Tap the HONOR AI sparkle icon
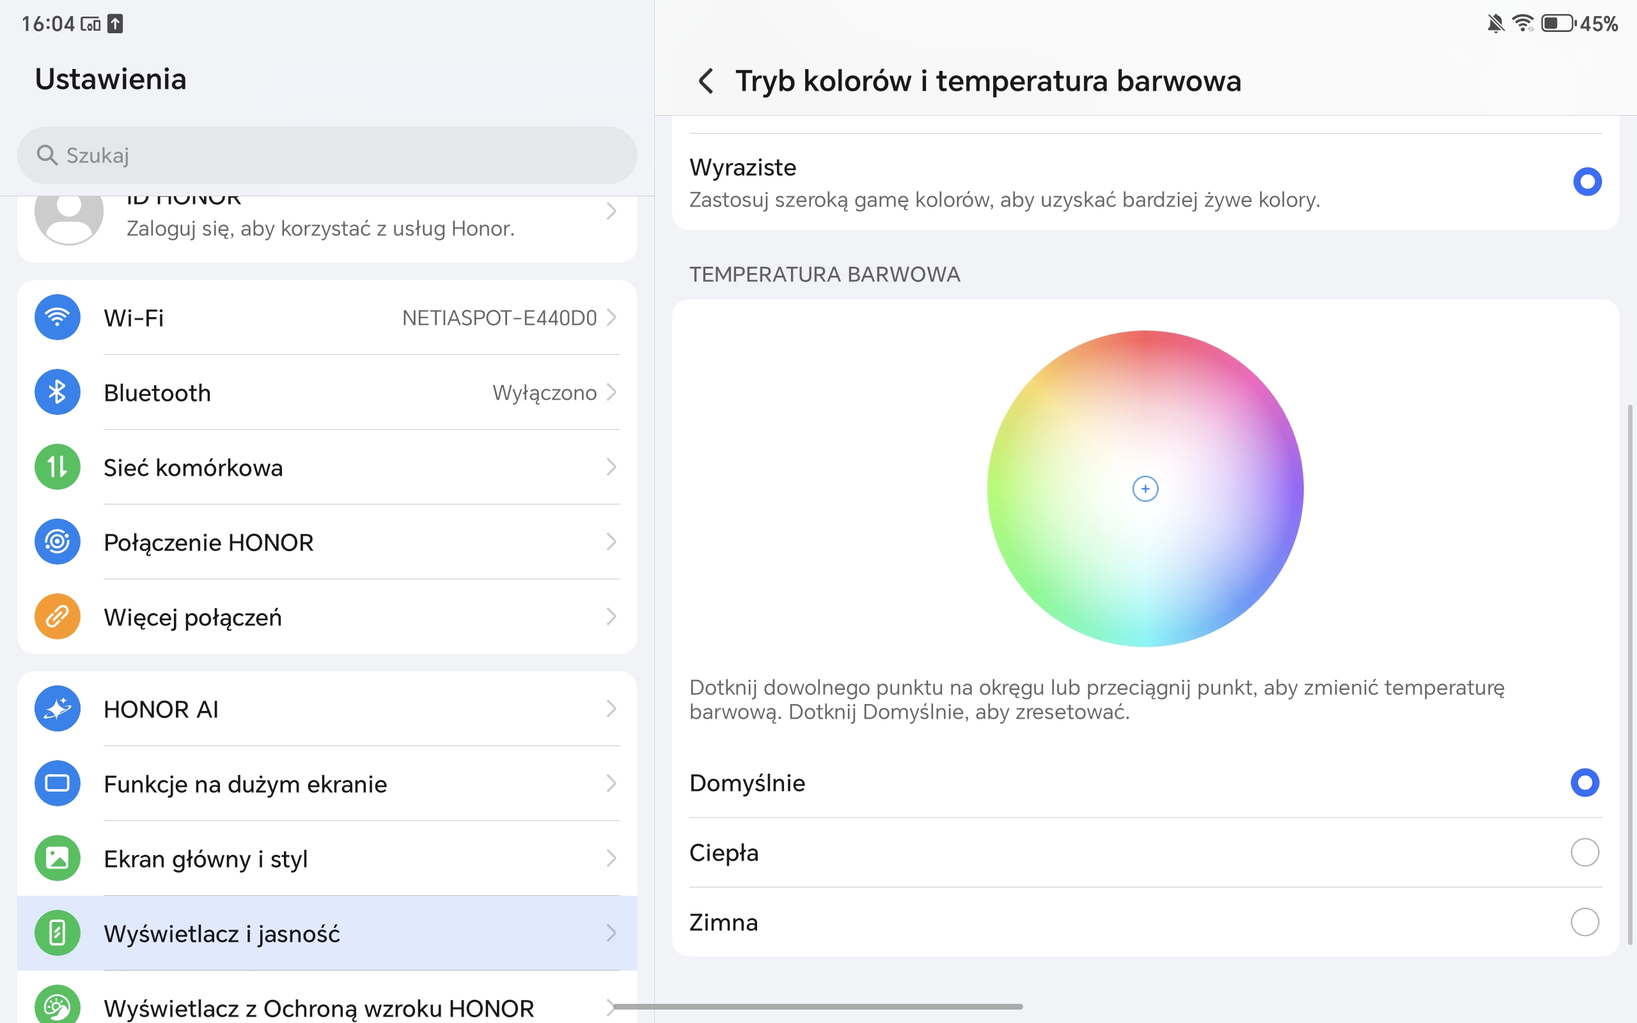 tap(57, 708)
